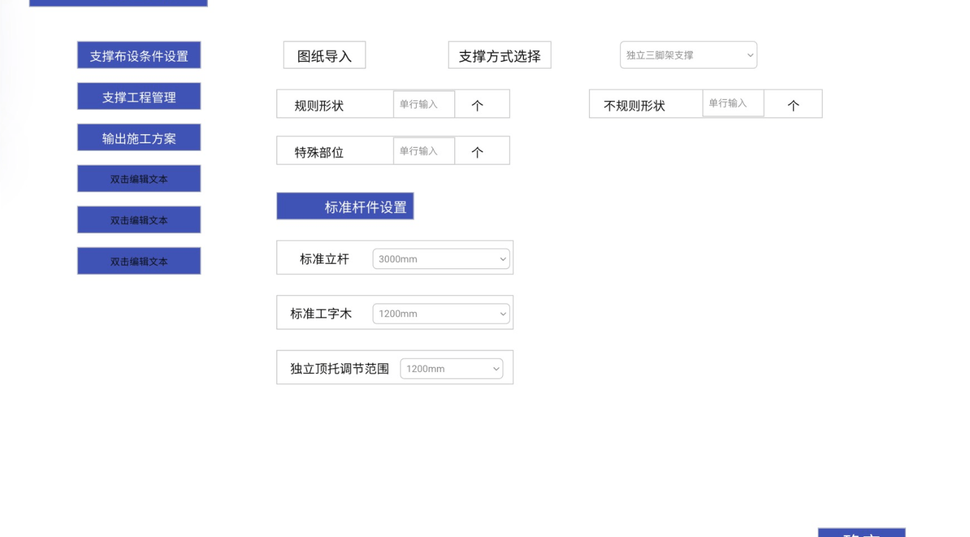Click the 特殊部位 label

point(319,152)
